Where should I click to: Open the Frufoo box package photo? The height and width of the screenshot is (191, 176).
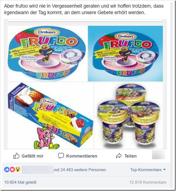pos(50,115)
